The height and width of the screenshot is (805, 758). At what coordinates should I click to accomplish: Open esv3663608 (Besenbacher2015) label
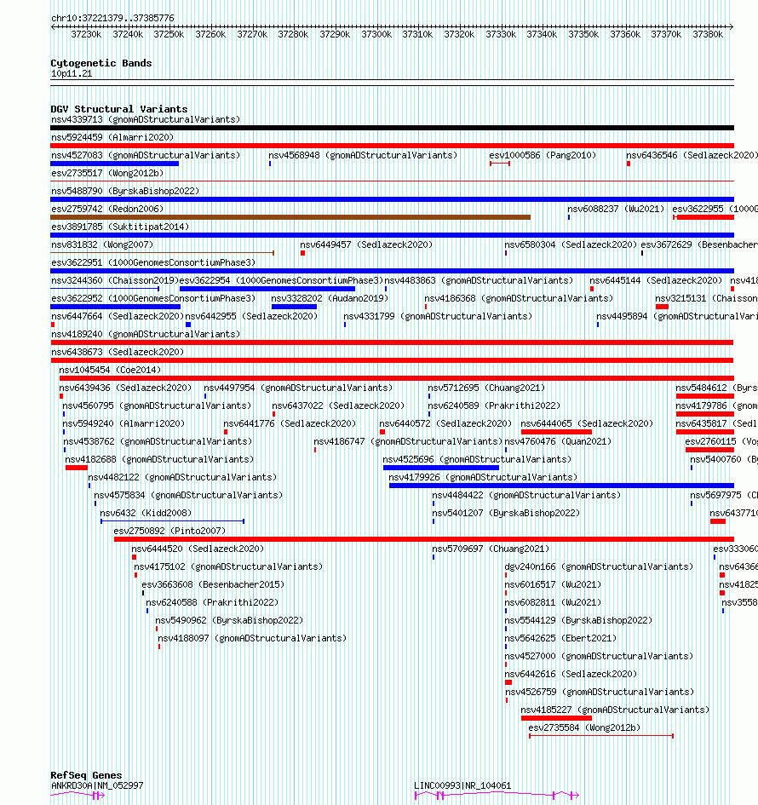[x=213, y=584]
